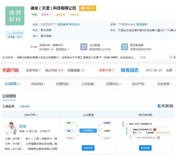Click the 登录查看 button under equity structure
Image resolution: width=182 pixels, height=156 pixels.
pyautogui.click(x=145, y=148)
